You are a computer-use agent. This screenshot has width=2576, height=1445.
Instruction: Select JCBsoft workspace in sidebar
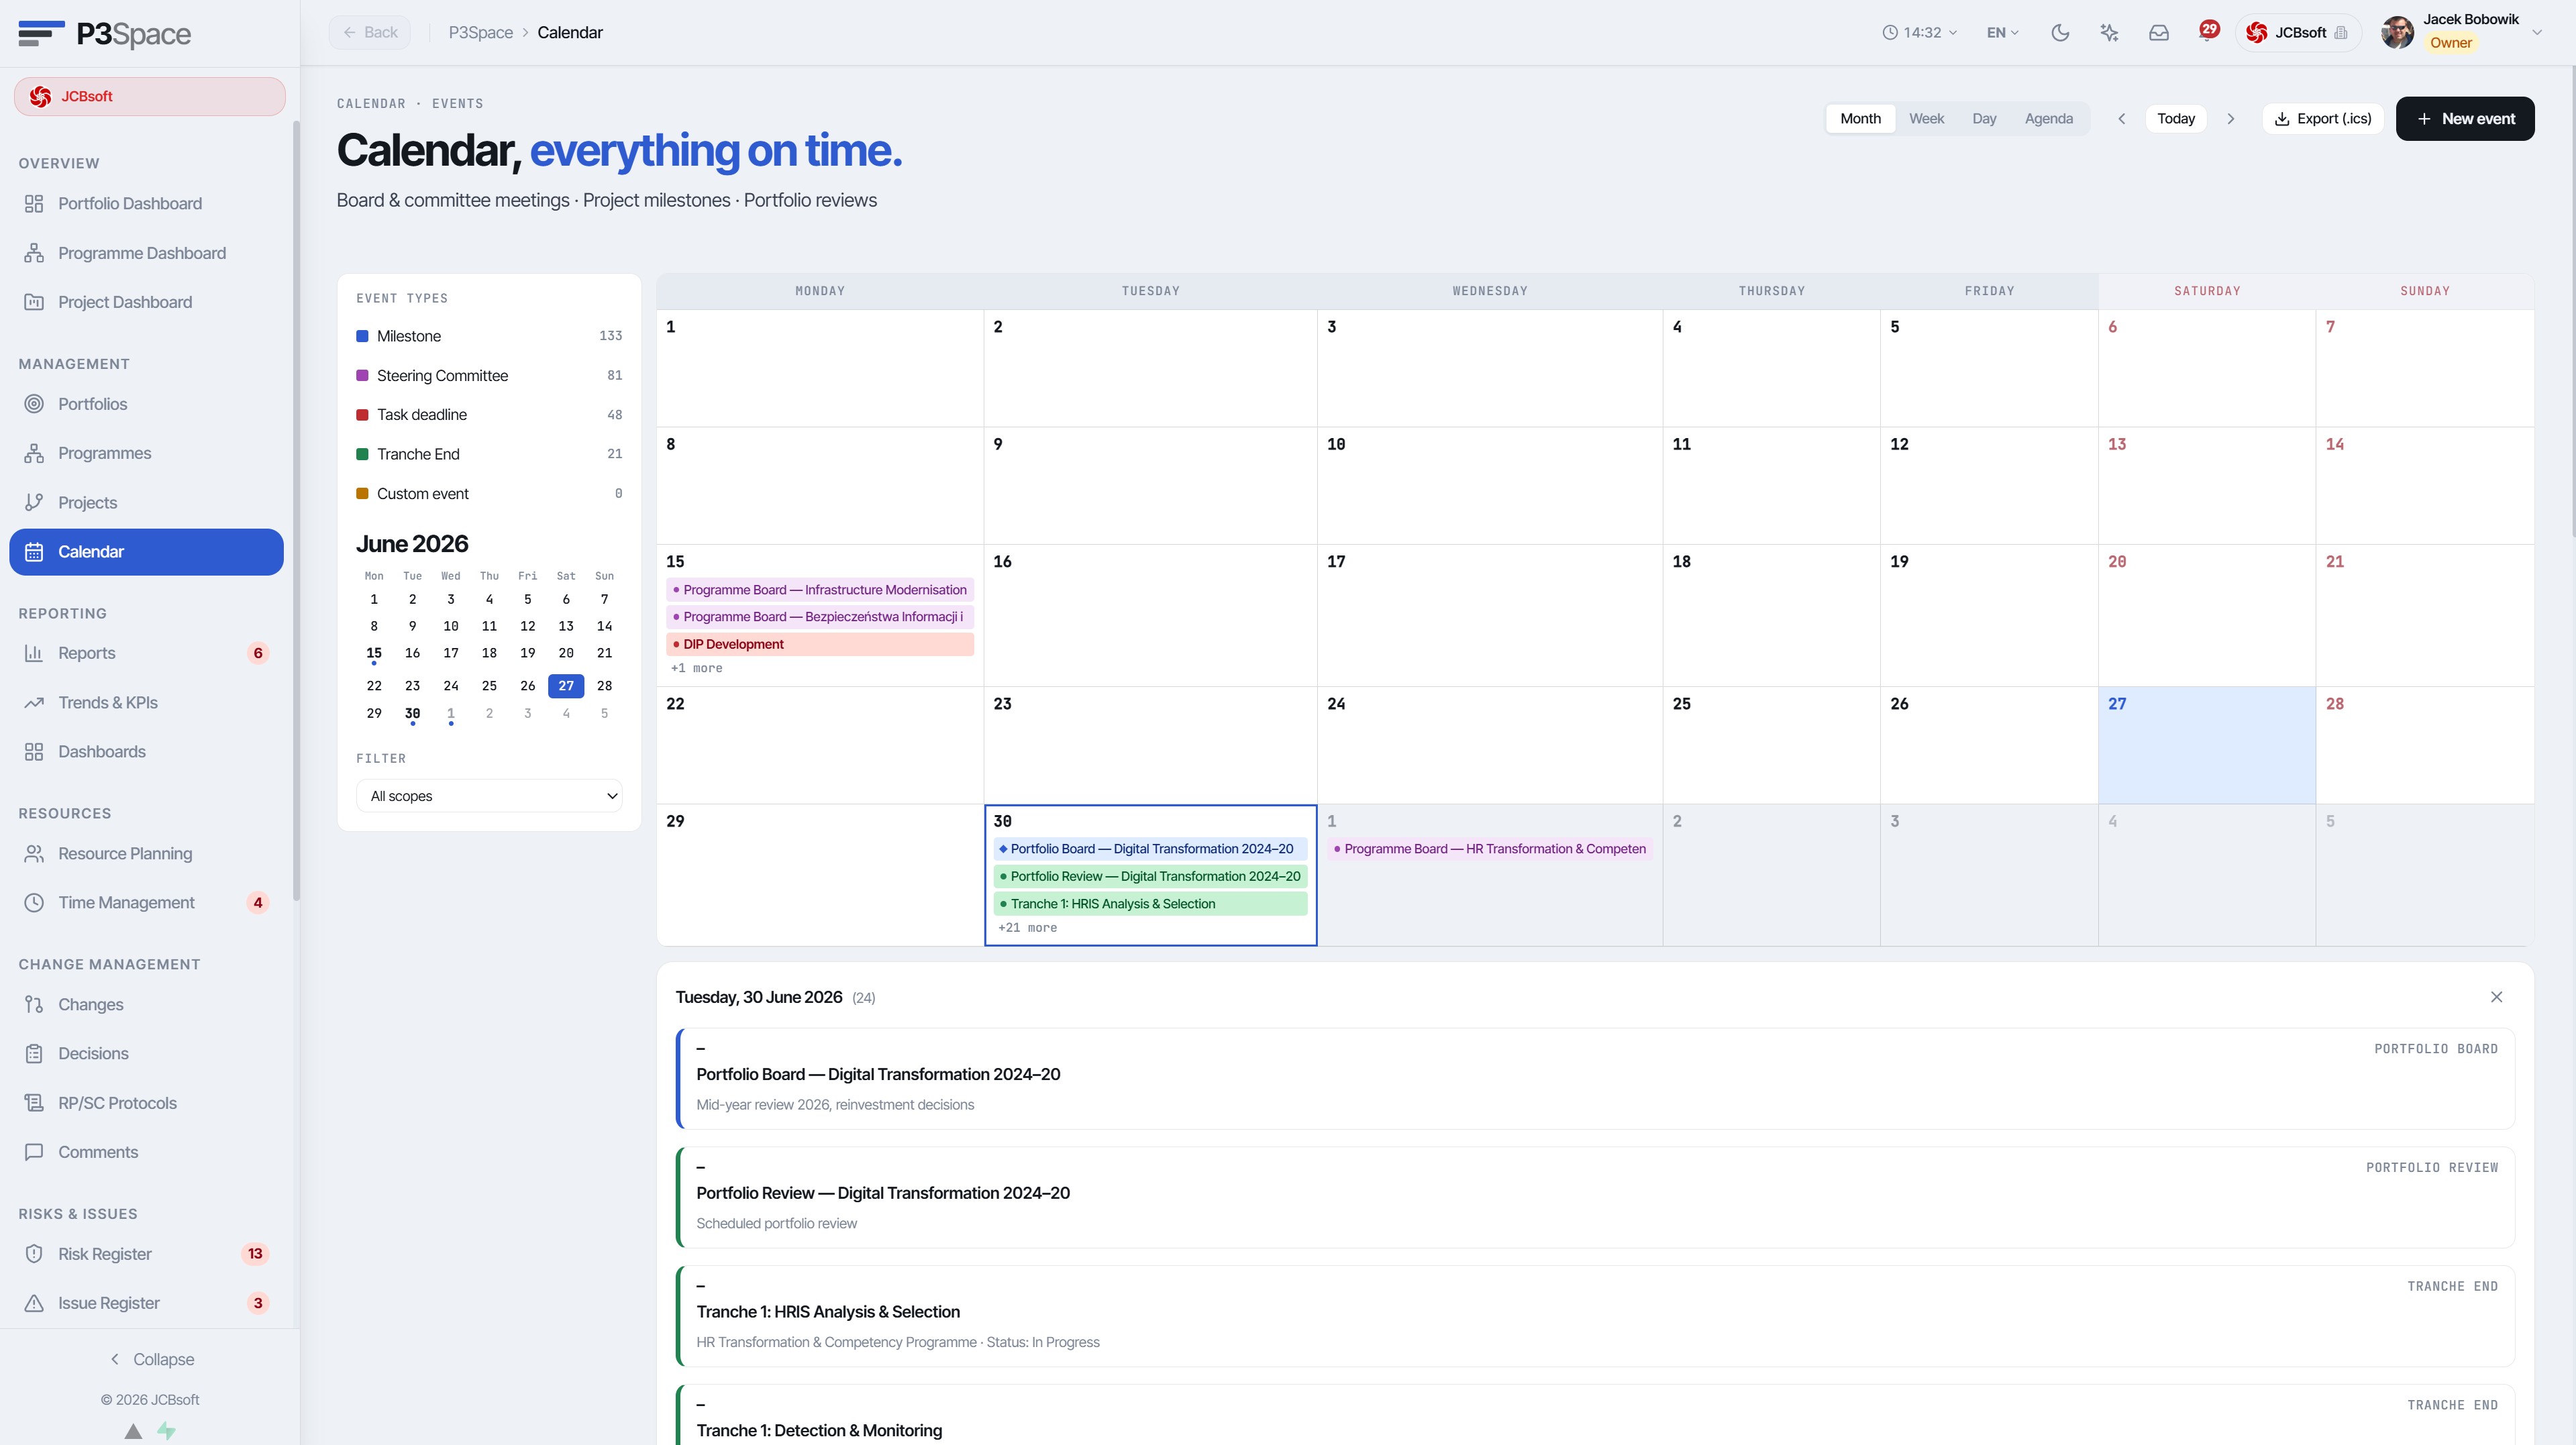coord(149,96)
